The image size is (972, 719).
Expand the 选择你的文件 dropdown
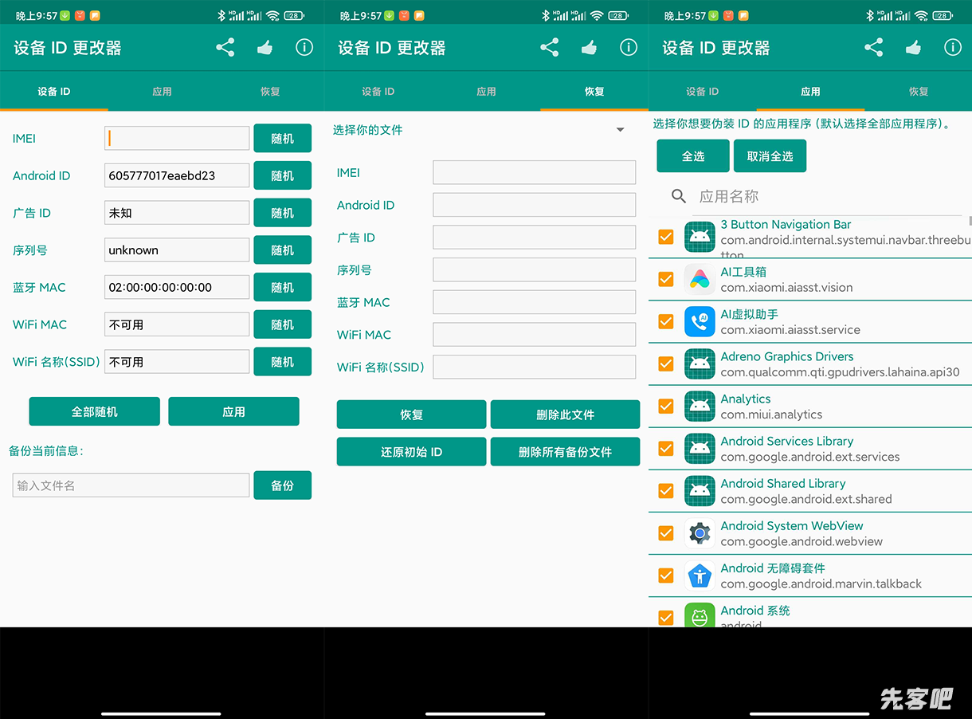[x=620, y=130]
